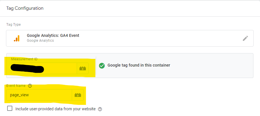Click help icon beside user-provided data option

click(100, 109)
